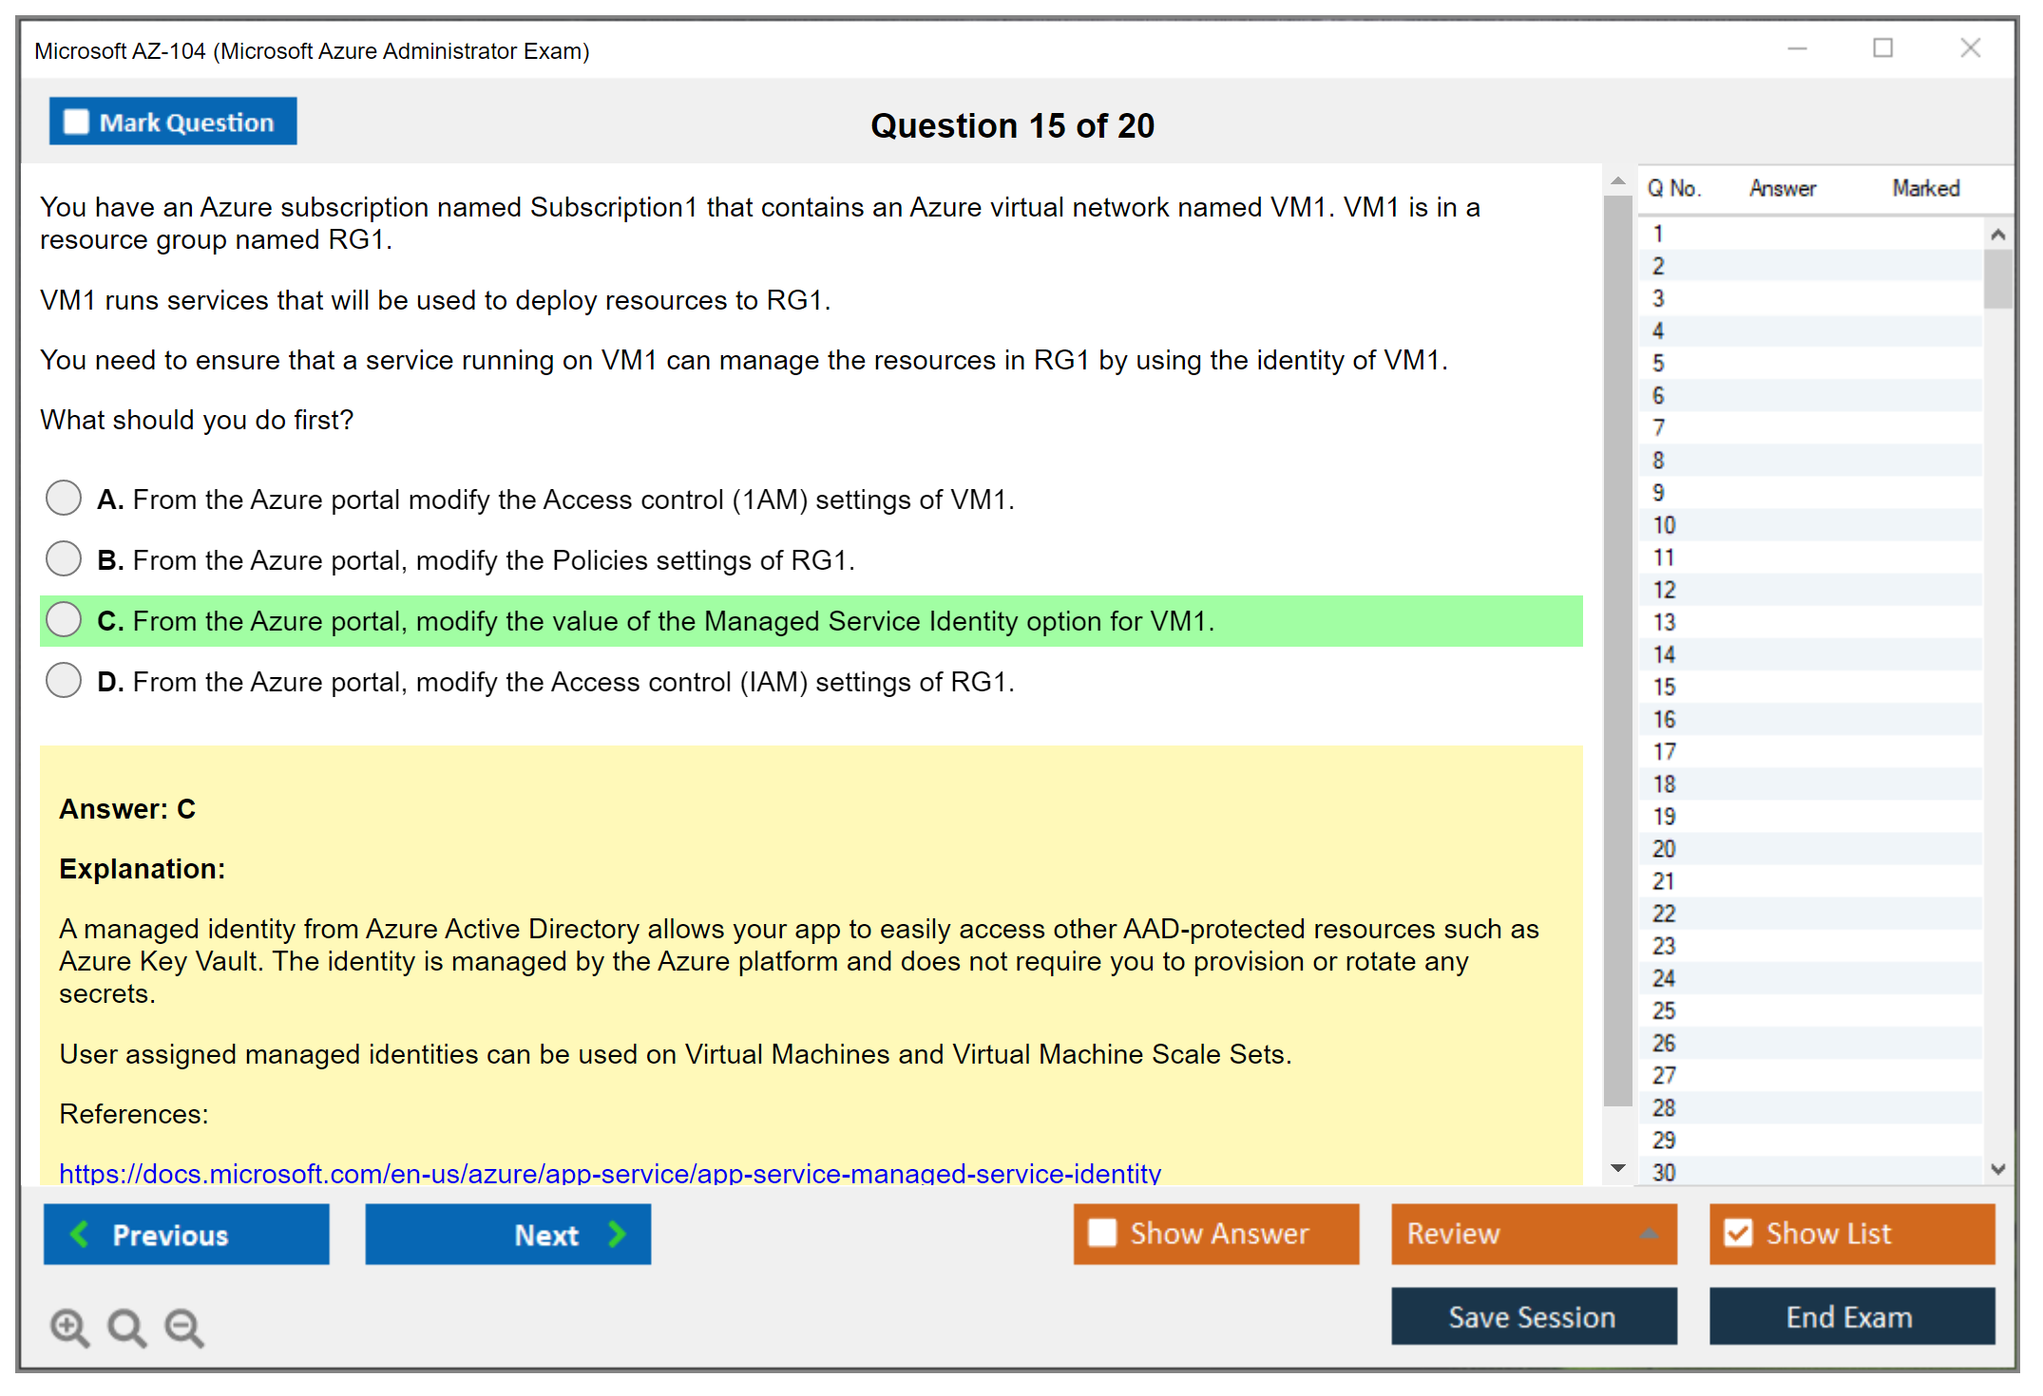Close the exam window
2043x1396 pixels.
pos(1970,48)
